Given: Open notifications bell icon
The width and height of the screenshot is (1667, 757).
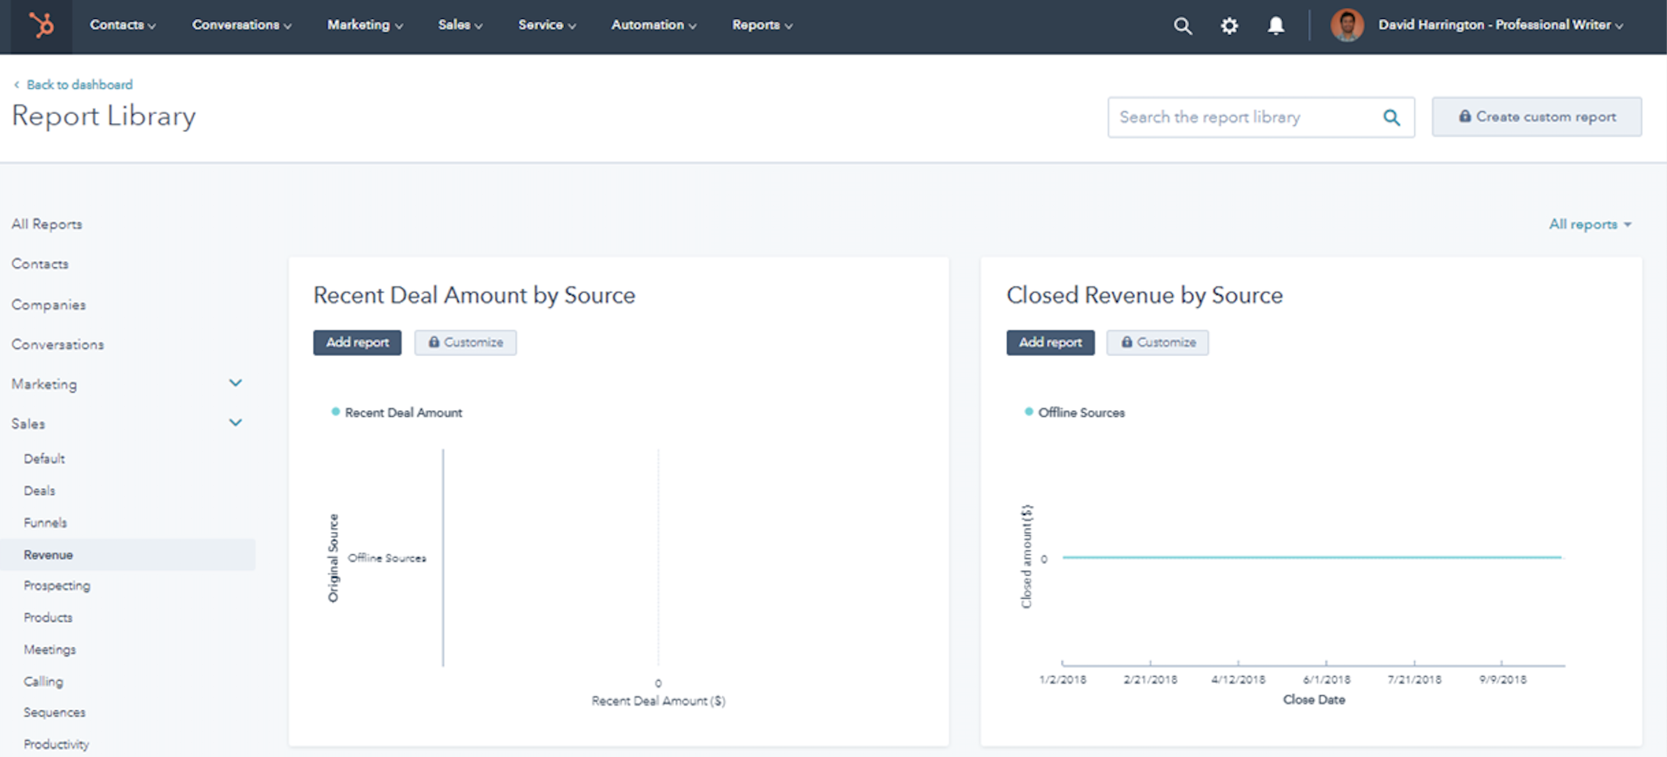Looking at the screenshot, I should (1276, 26).
